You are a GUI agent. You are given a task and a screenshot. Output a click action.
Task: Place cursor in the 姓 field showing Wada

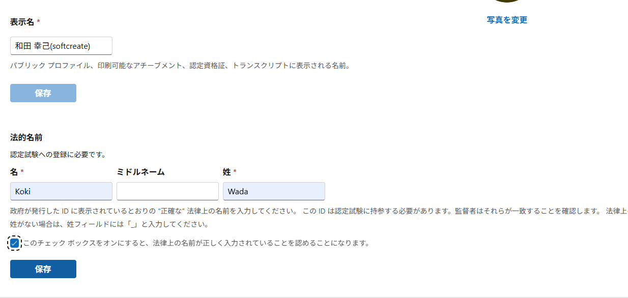274,191
